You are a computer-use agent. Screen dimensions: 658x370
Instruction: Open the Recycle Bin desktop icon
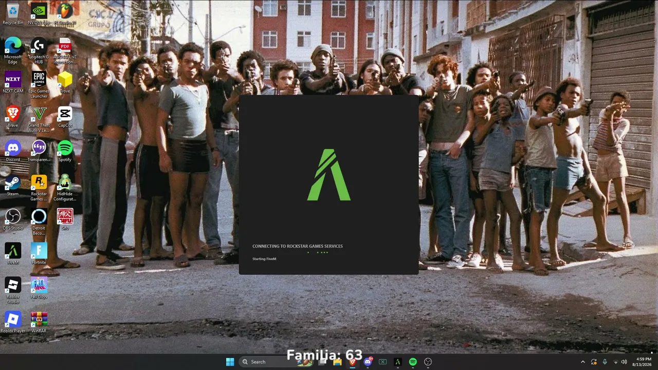(13, 14)
